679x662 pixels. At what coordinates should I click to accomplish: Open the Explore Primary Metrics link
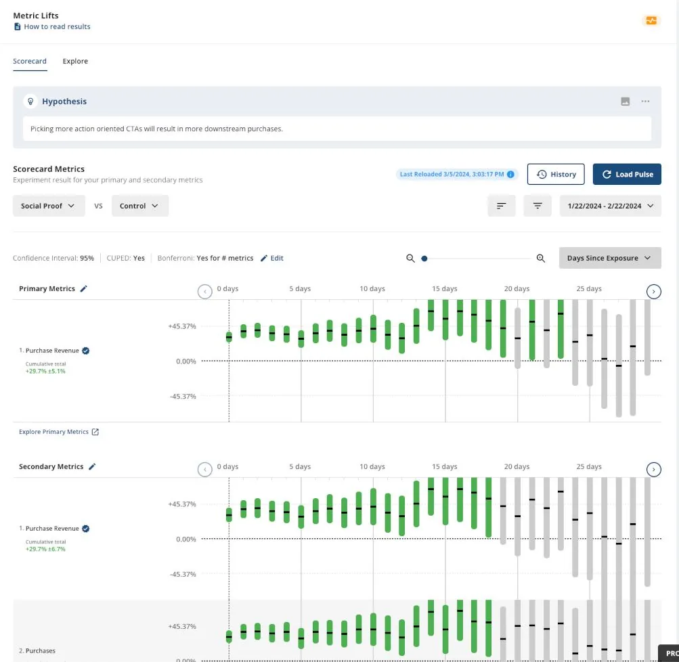click(59, 432)
